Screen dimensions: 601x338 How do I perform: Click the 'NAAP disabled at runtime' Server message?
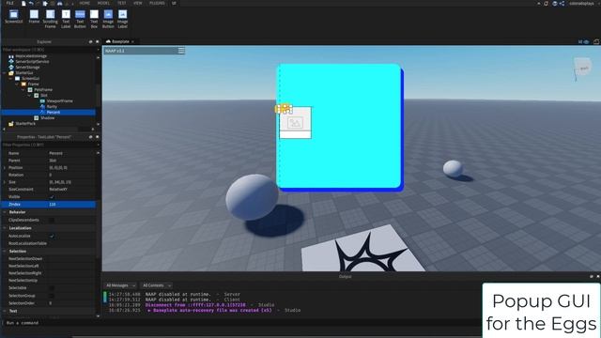pyautogui.click(x=175, y=294)
